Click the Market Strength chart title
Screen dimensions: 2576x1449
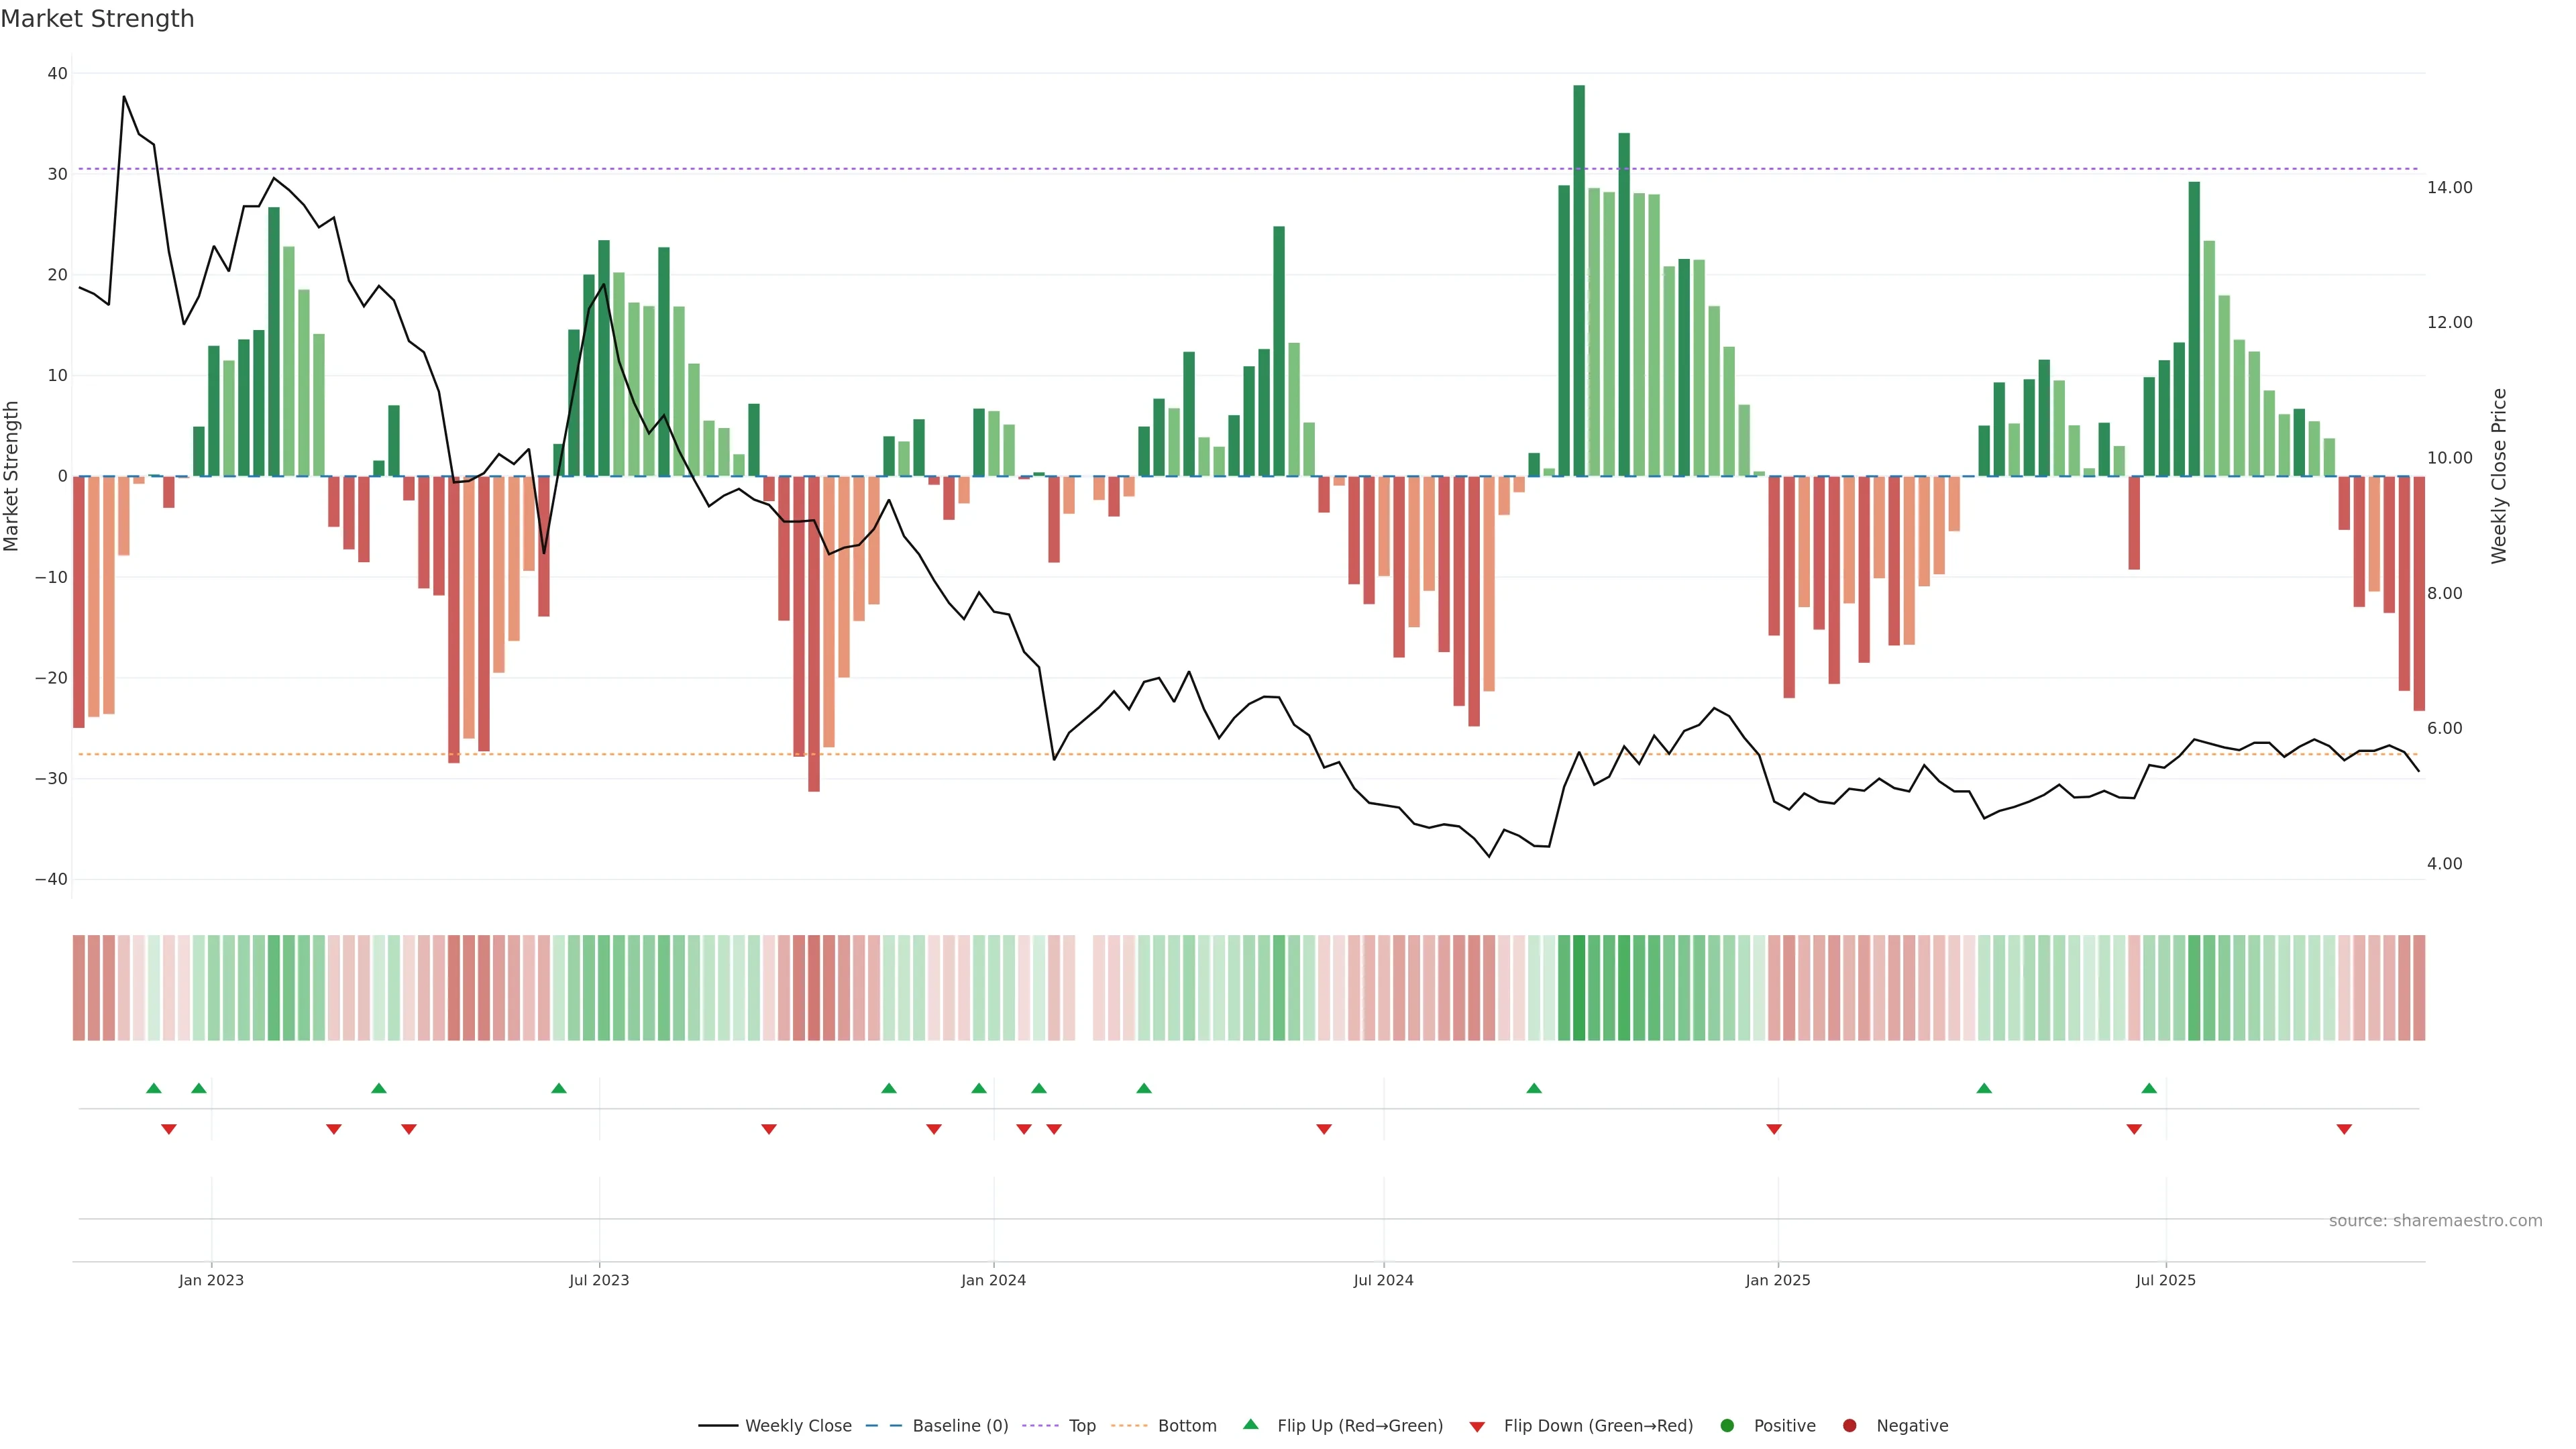coord(97,19)
